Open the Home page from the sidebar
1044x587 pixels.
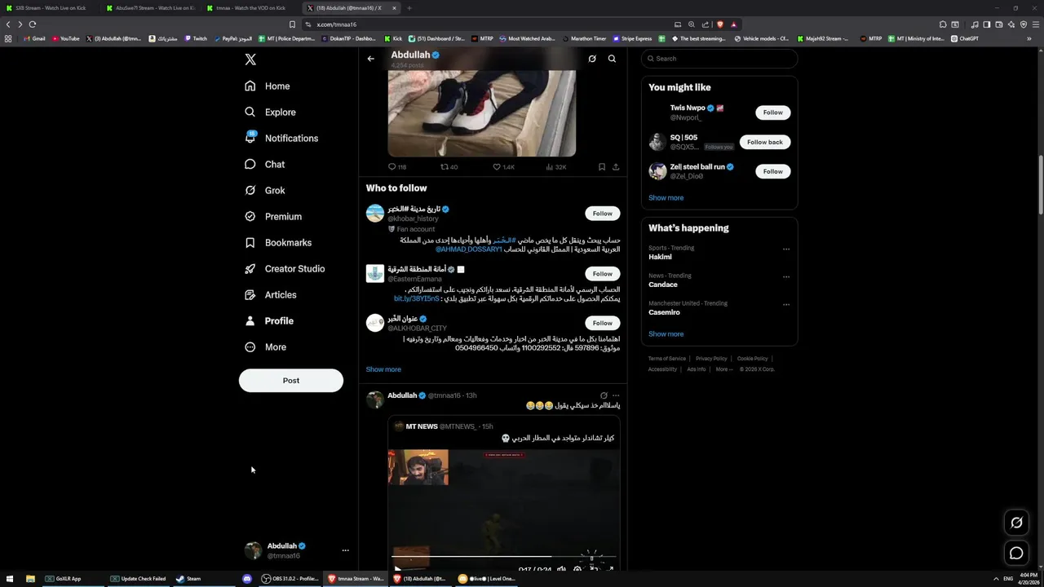coord(268,86)
